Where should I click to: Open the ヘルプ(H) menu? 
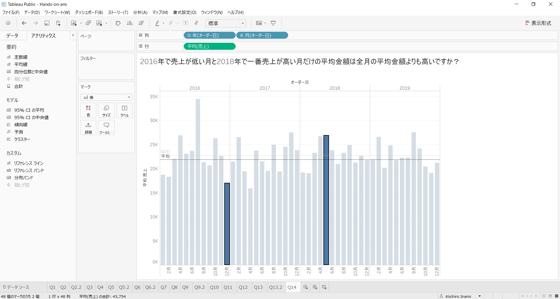(235, 13)
